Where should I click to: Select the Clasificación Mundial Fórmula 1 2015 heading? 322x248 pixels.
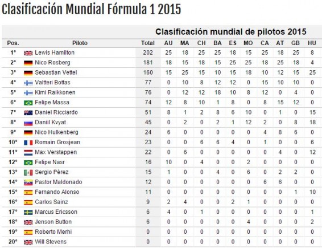point(91,9)
